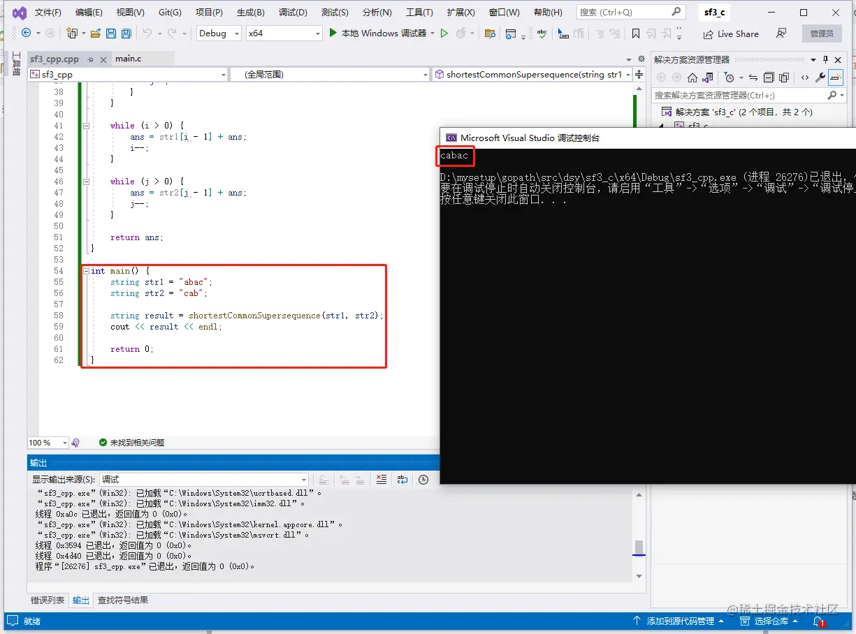
Task: Click the clear all output icon
Action: (x=381, y=479)
